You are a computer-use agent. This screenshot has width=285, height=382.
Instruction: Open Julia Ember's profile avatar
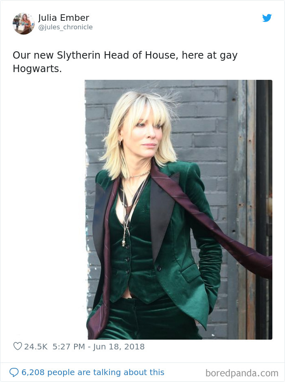pos(24,24)
